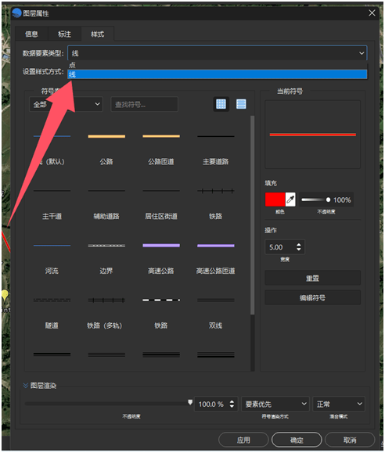Screen dimensions: 385x453
Task: Click the 查找符号 search field
Action: pos(145,104)
